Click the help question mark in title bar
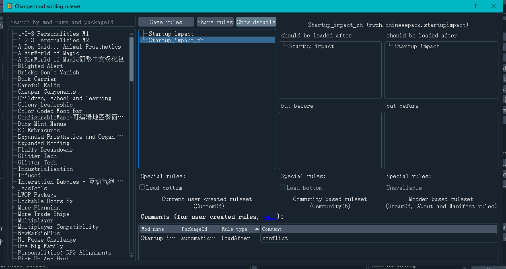 475,6
